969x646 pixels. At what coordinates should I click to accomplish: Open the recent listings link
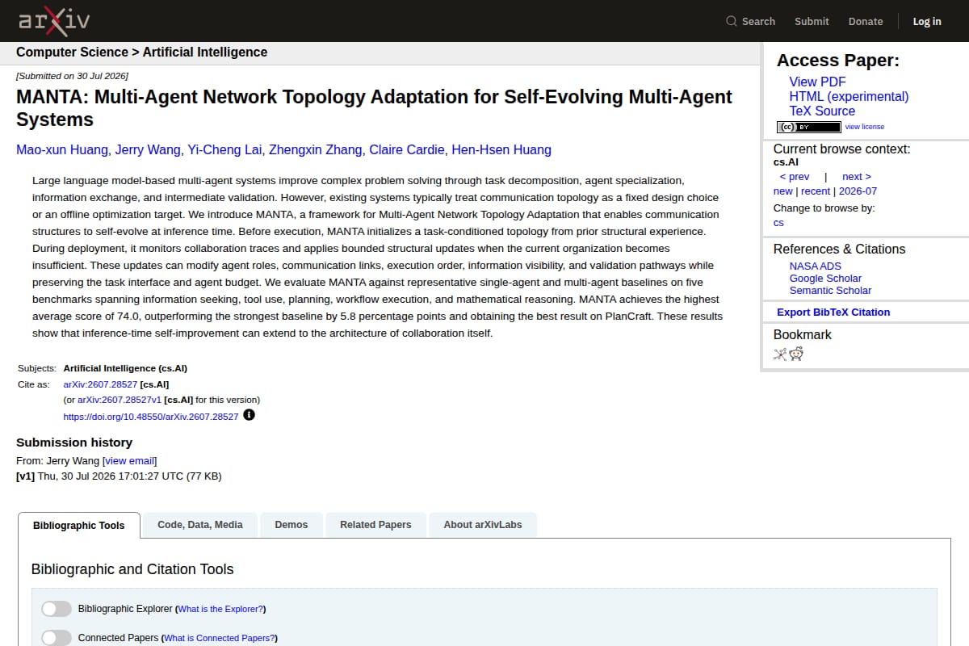[816, 191]
